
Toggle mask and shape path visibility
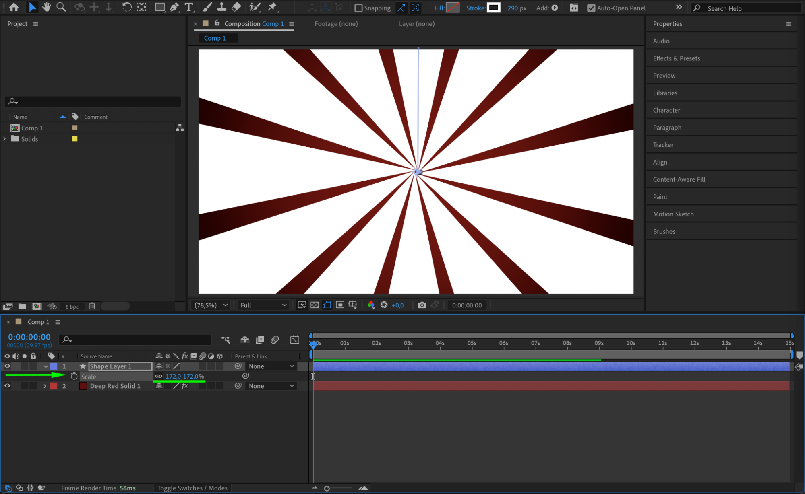pyautogui.click(x=327, y=305)
